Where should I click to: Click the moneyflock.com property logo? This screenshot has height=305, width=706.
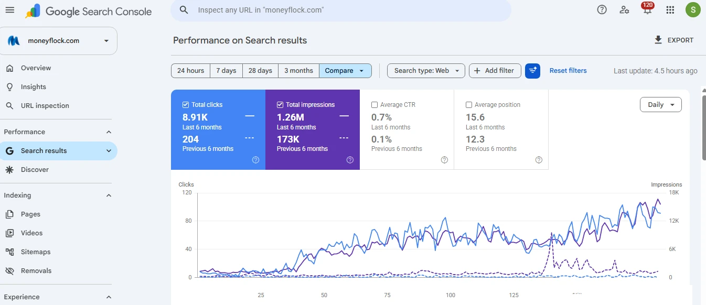[x=14, y=41]
